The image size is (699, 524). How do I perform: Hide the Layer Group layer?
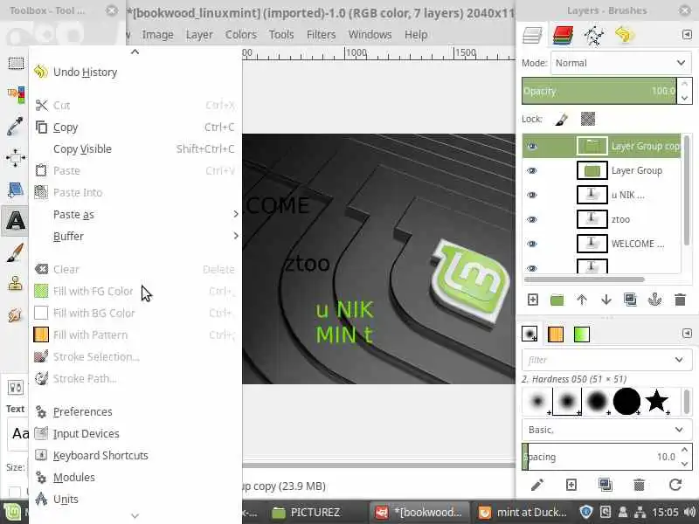[x=532, y=170]
